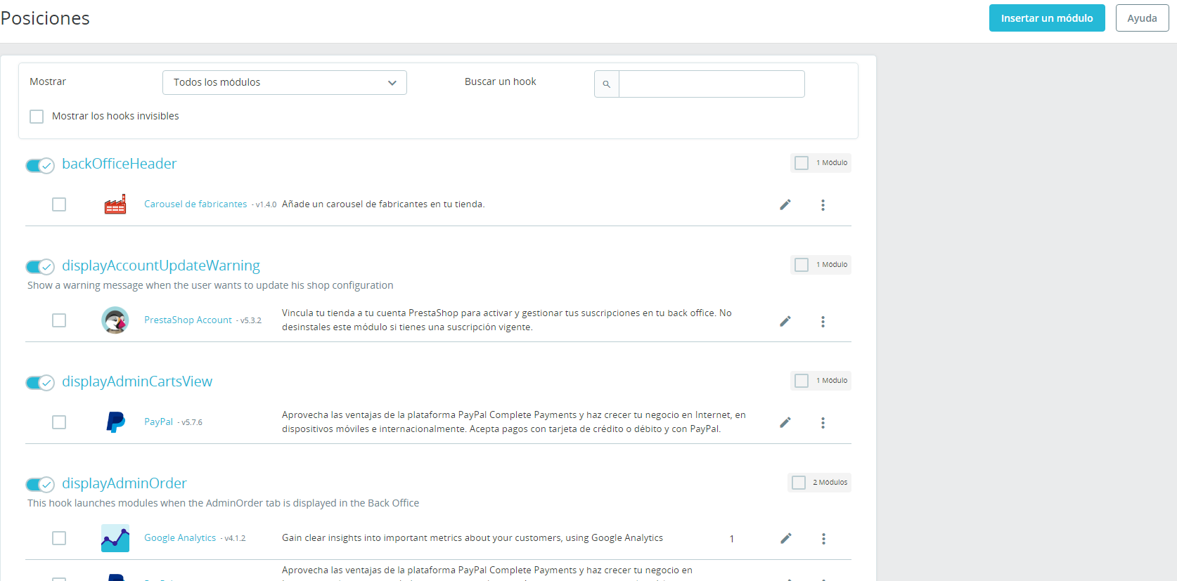The height and width of the screenshot is (581, 1177).
Task: Click the edit pencil for PrestaShop Account
Action: tap(785, 321)
